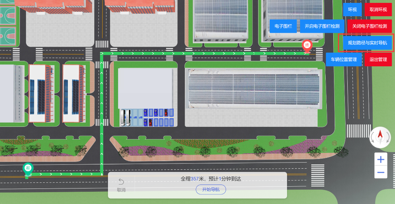
Task: Turn on 开启电子围栏检测
Action: tap(322, 26)
